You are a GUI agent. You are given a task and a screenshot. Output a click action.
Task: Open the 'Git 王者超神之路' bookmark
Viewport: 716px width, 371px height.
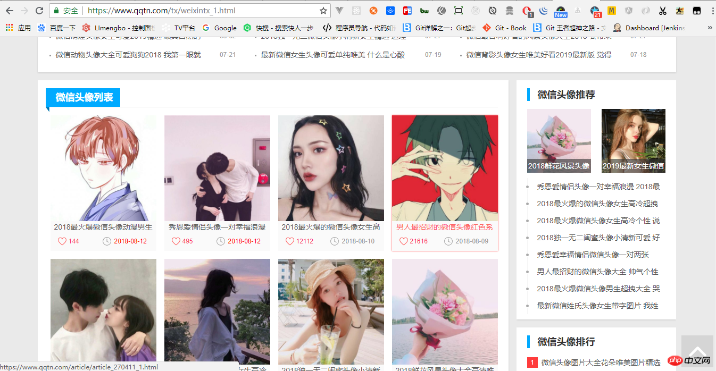coord(570,28)
